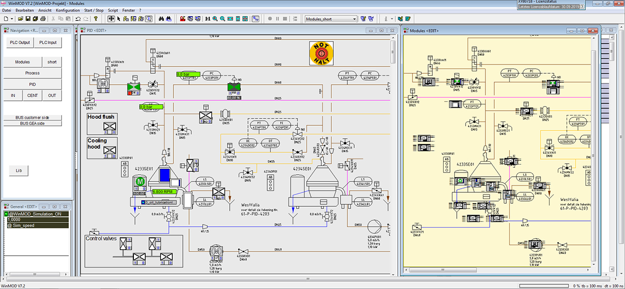Toggle the Cooling hood valve
625x289 pixels.
109,151
